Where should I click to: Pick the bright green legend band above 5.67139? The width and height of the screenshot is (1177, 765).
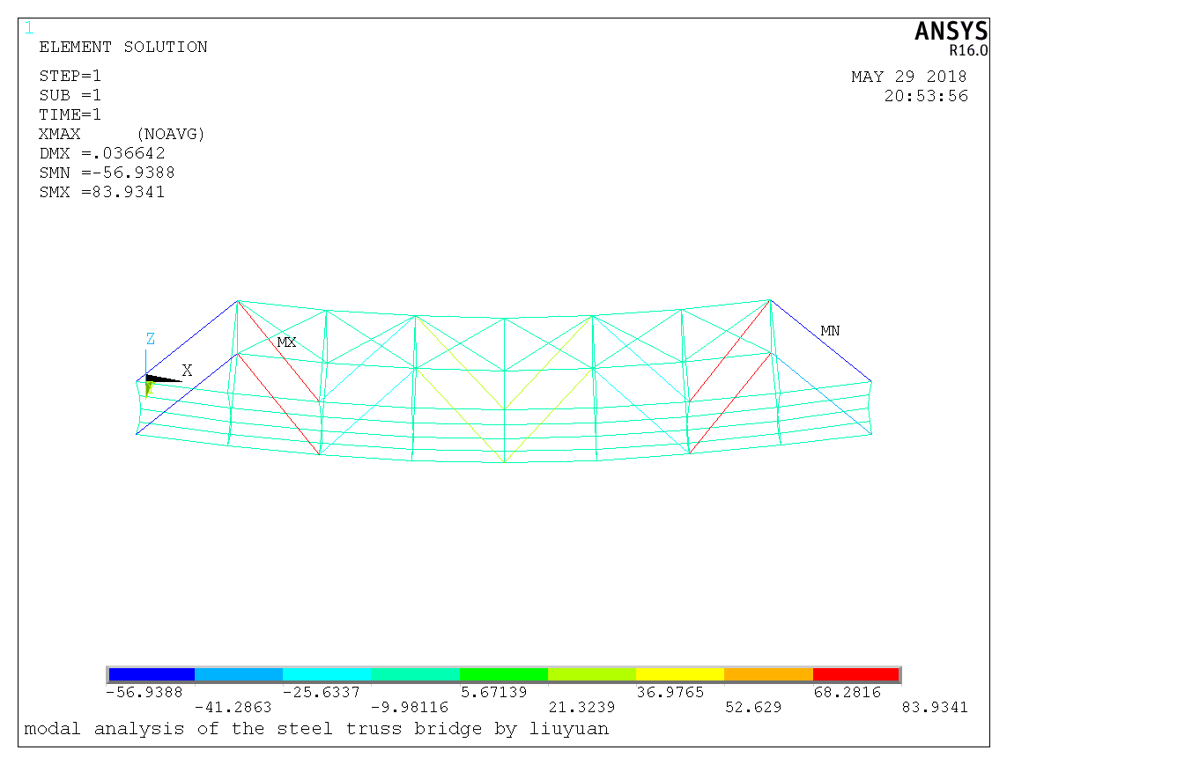(504, 674)
